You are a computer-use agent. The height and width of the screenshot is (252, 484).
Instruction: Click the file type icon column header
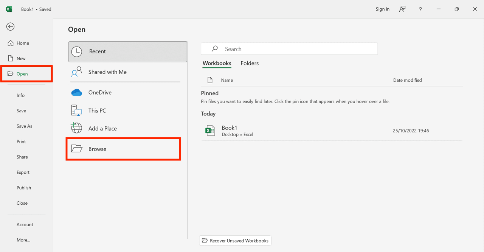(x=210, y=80)
